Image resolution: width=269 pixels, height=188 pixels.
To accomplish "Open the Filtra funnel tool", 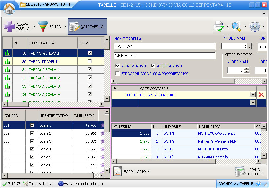I will pyautogui.click(x=43, y=26).
